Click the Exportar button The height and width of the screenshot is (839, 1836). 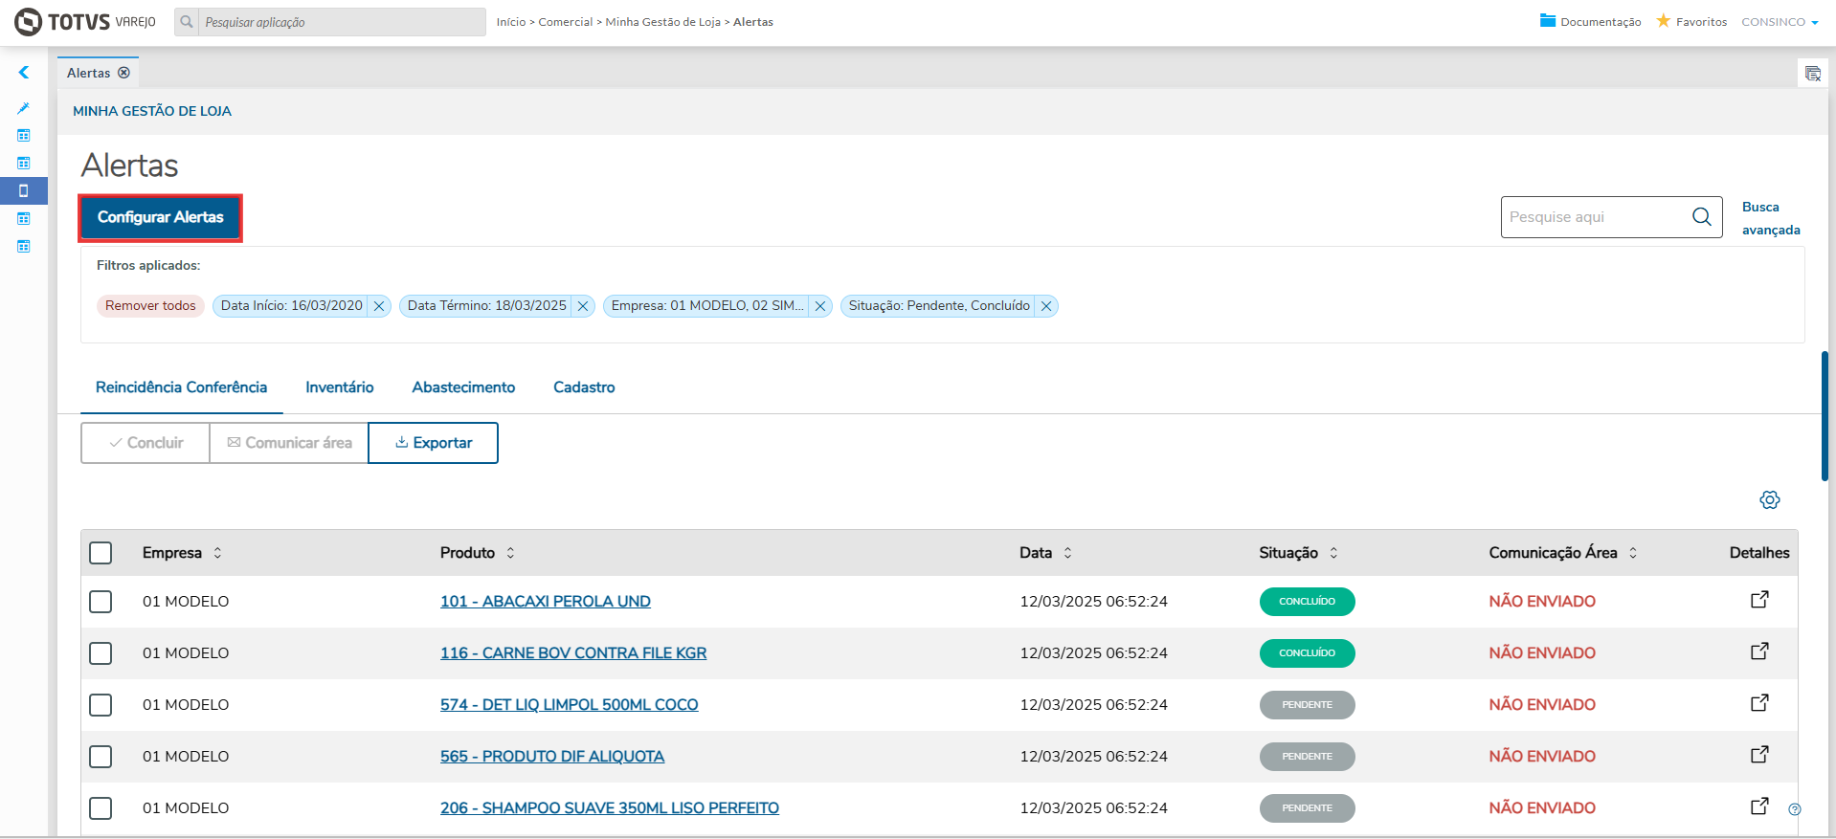pos(434,443)
